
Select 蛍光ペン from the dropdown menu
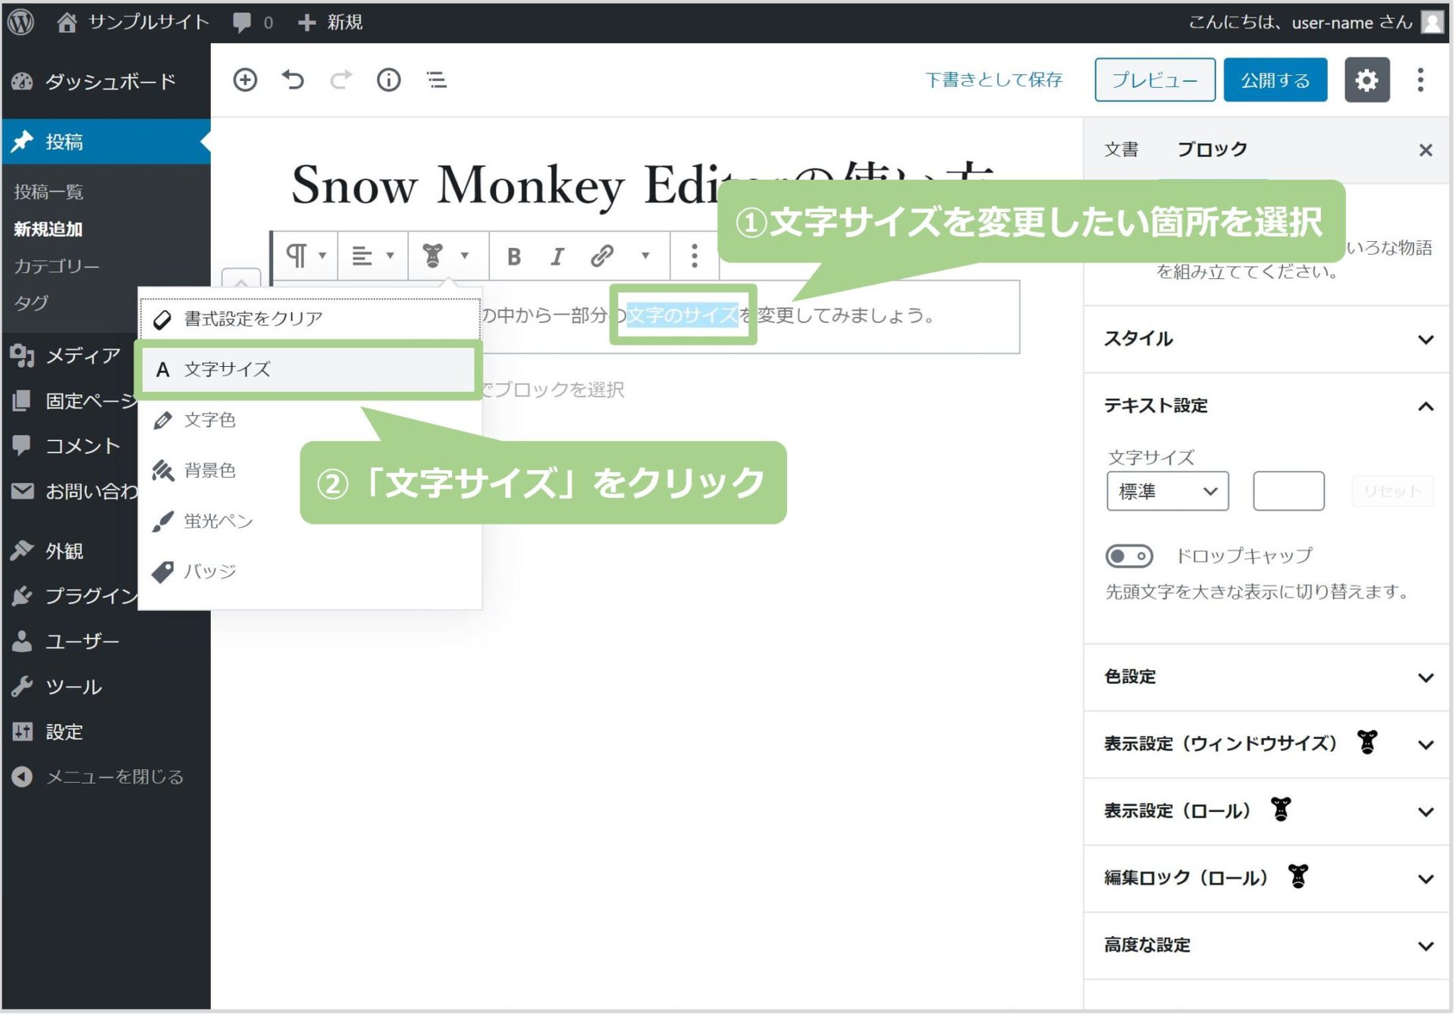(218, 521)
